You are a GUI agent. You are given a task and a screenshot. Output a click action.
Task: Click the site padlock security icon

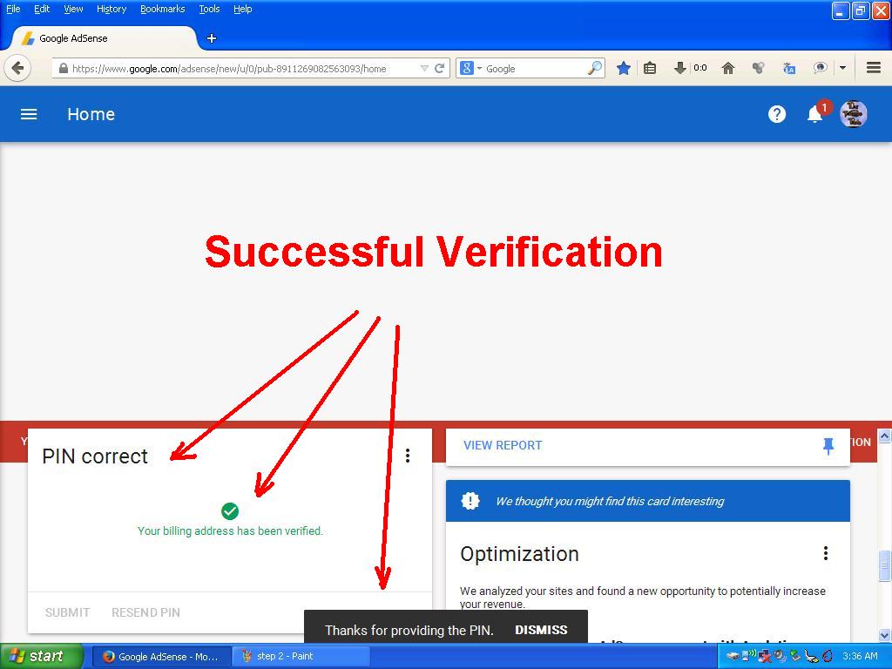(63, 68)
